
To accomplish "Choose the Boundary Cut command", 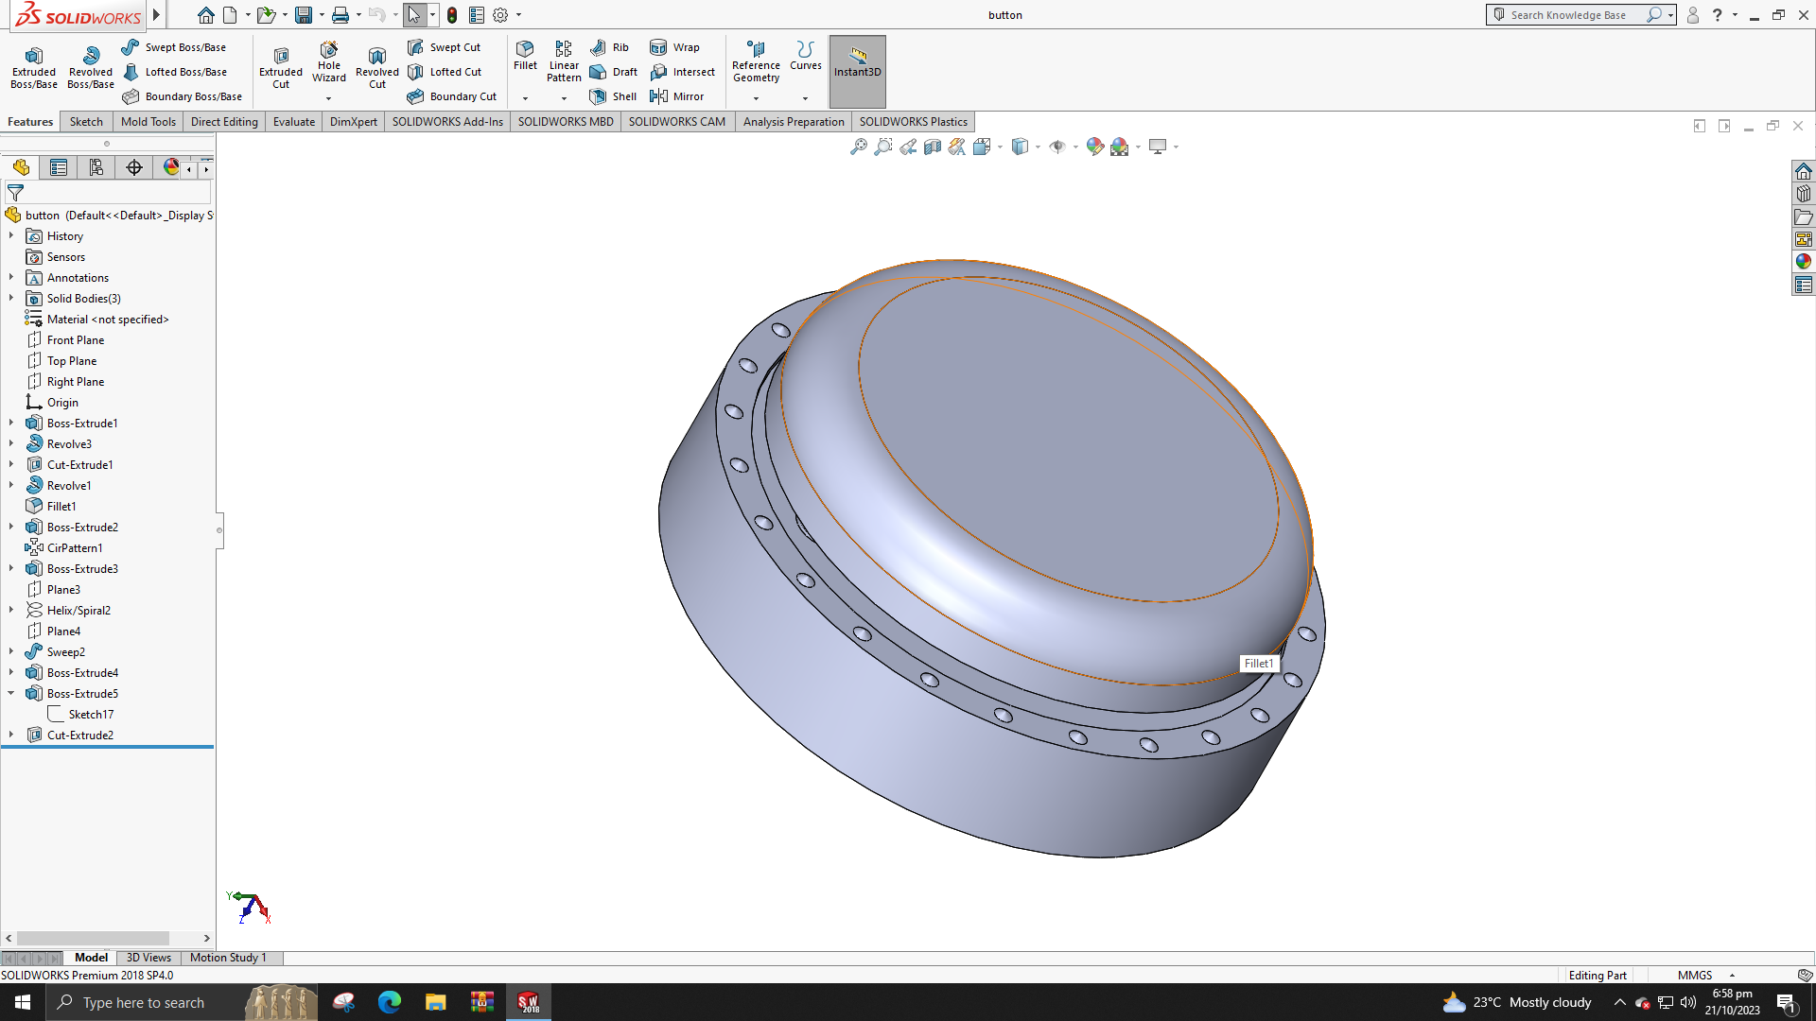I will [x=451, y=96].
